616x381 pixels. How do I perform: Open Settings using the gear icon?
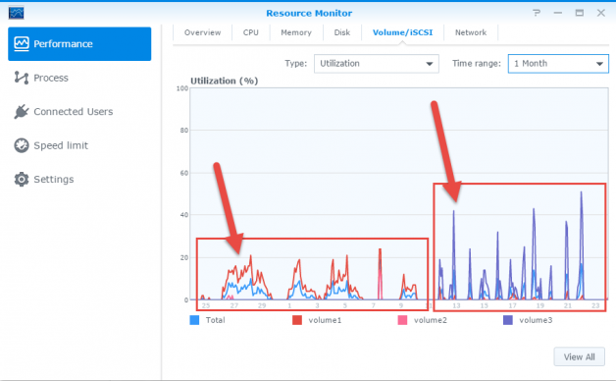click(x=22, y=180)
